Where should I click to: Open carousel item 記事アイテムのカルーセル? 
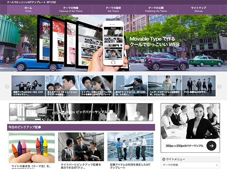(x=28, y=86)
